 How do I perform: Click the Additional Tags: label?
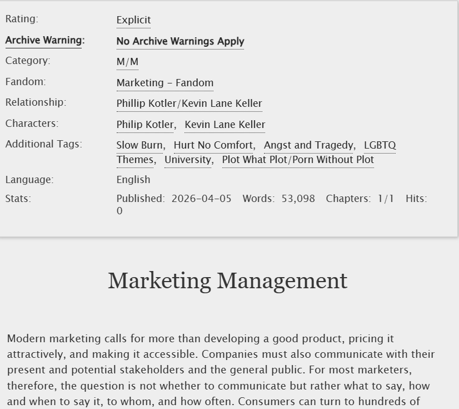43,144
